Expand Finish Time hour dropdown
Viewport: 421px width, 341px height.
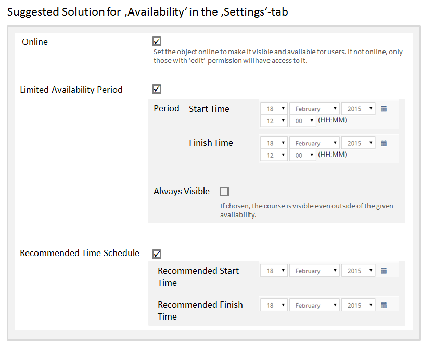pos(274,155)
